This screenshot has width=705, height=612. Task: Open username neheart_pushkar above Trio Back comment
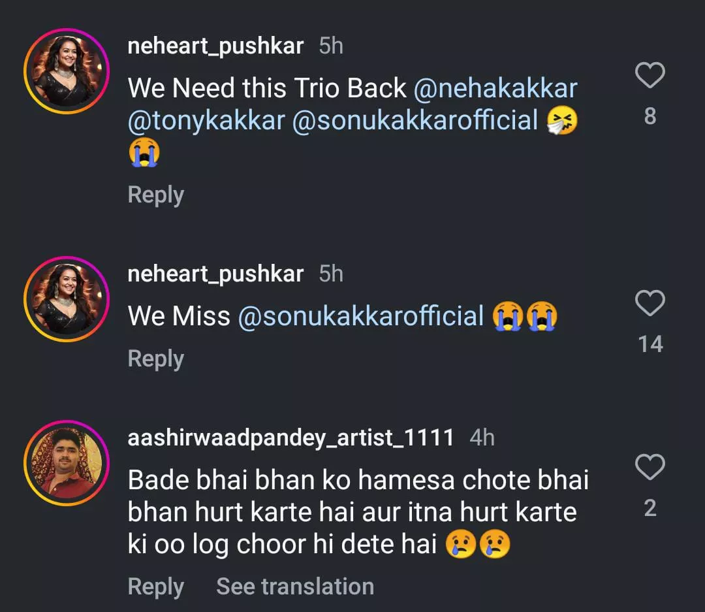215,46
